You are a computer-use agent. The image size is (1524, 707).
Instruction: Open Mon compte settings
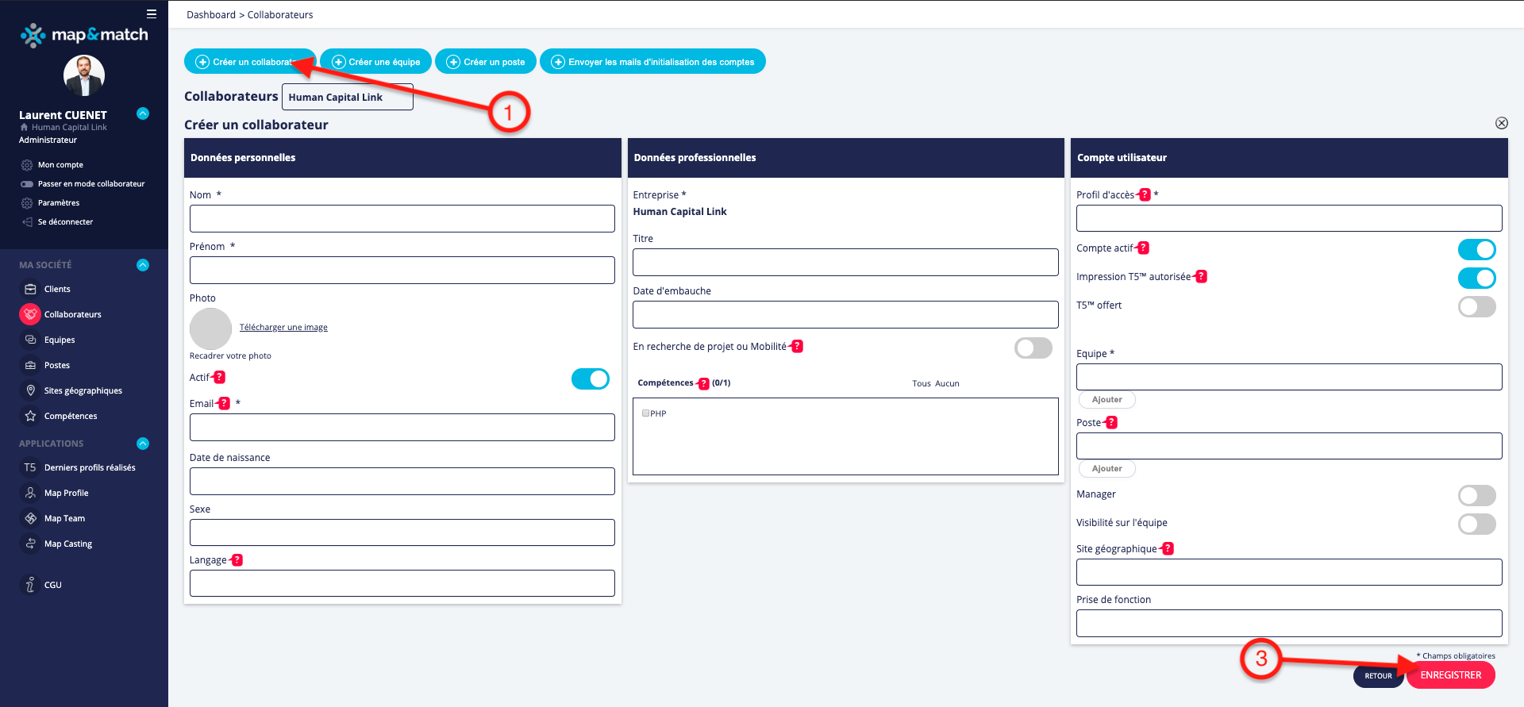click(x=60, y=165)
